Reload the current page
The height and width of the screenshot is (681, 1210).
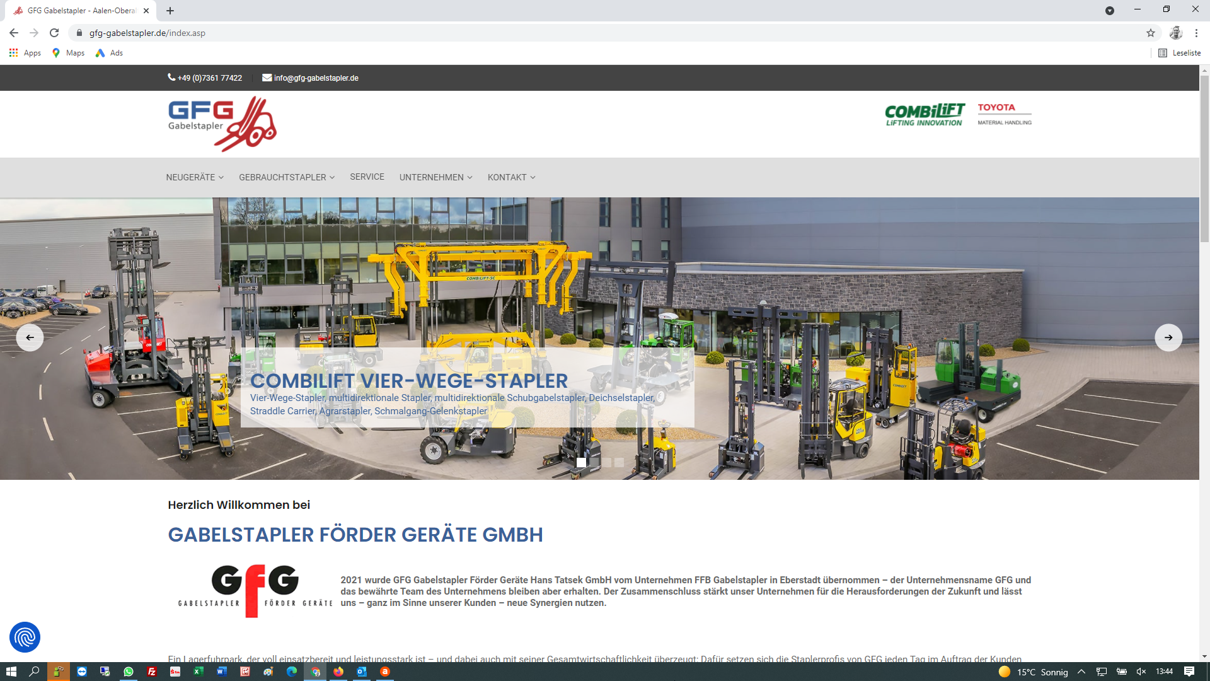(54, 33)
